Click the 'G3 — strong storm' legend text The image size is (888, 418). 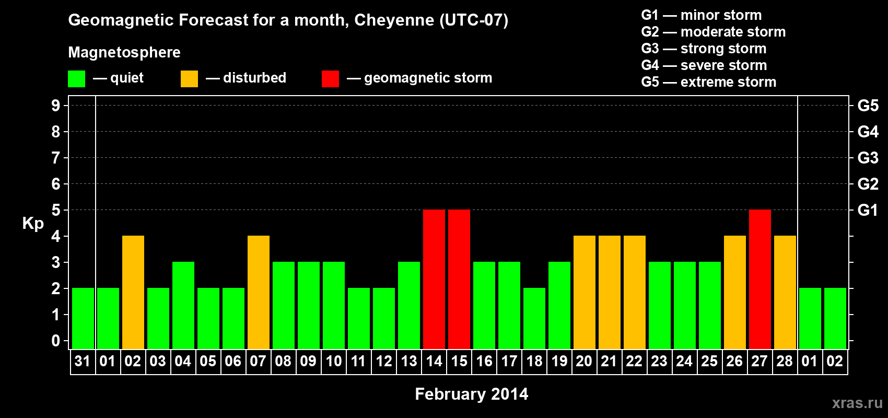coord(704,49)
